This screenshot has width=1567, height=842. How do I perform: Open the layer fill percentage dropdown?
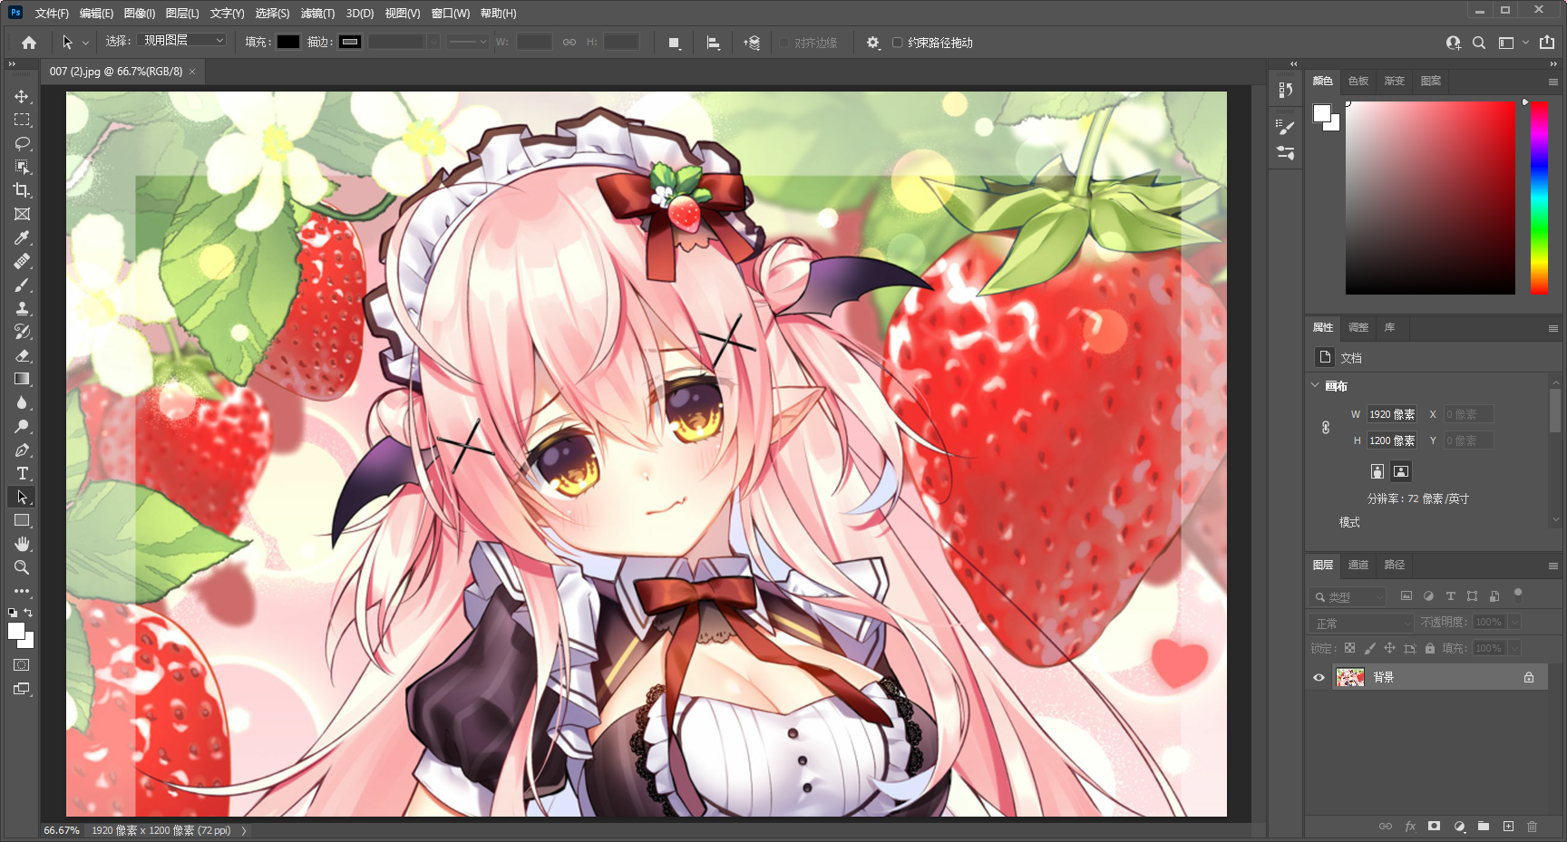click(x=1514, y=648)
